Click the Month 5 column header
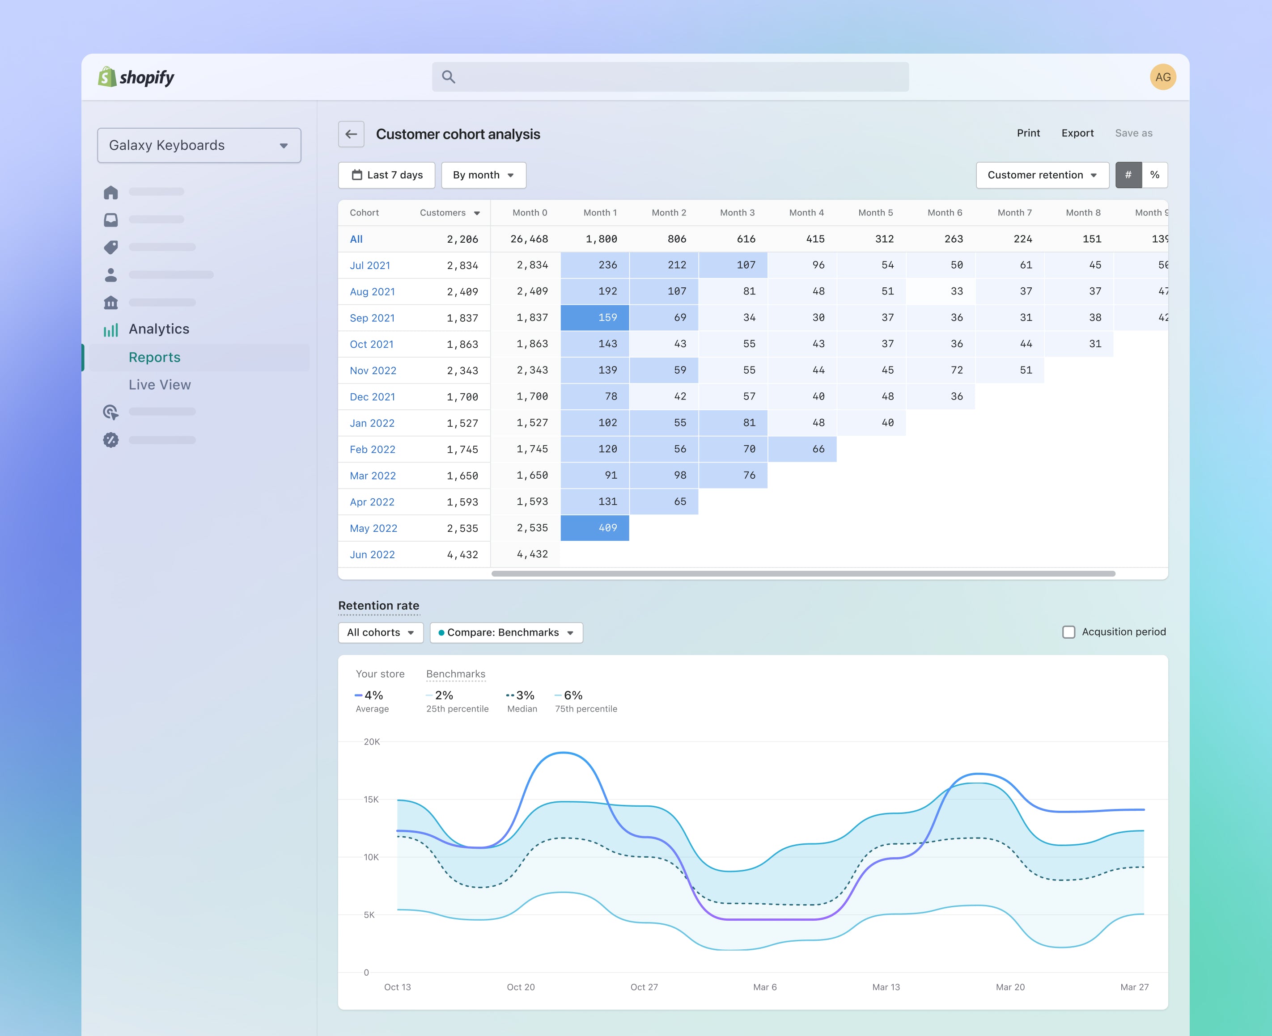The image size is (1272, 1036). point(875,213)
